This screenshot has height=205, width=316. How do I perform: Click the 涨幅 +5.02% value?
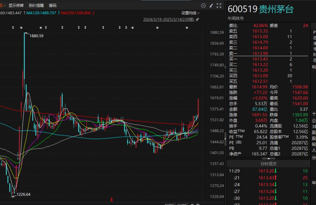[260, 98]
